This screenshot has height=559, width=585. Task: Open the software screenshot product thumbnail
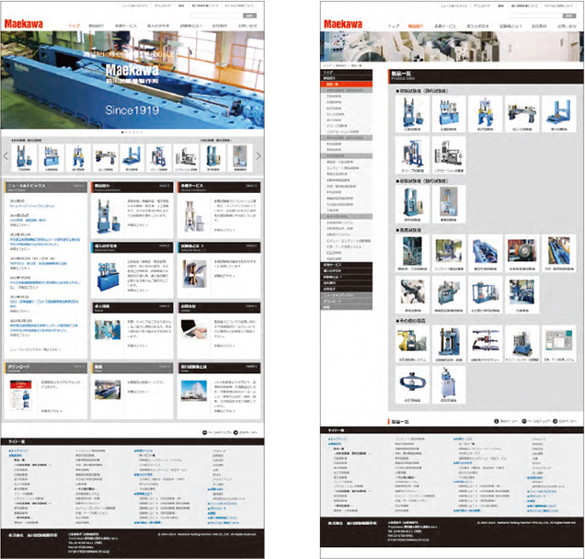(558, 344)
